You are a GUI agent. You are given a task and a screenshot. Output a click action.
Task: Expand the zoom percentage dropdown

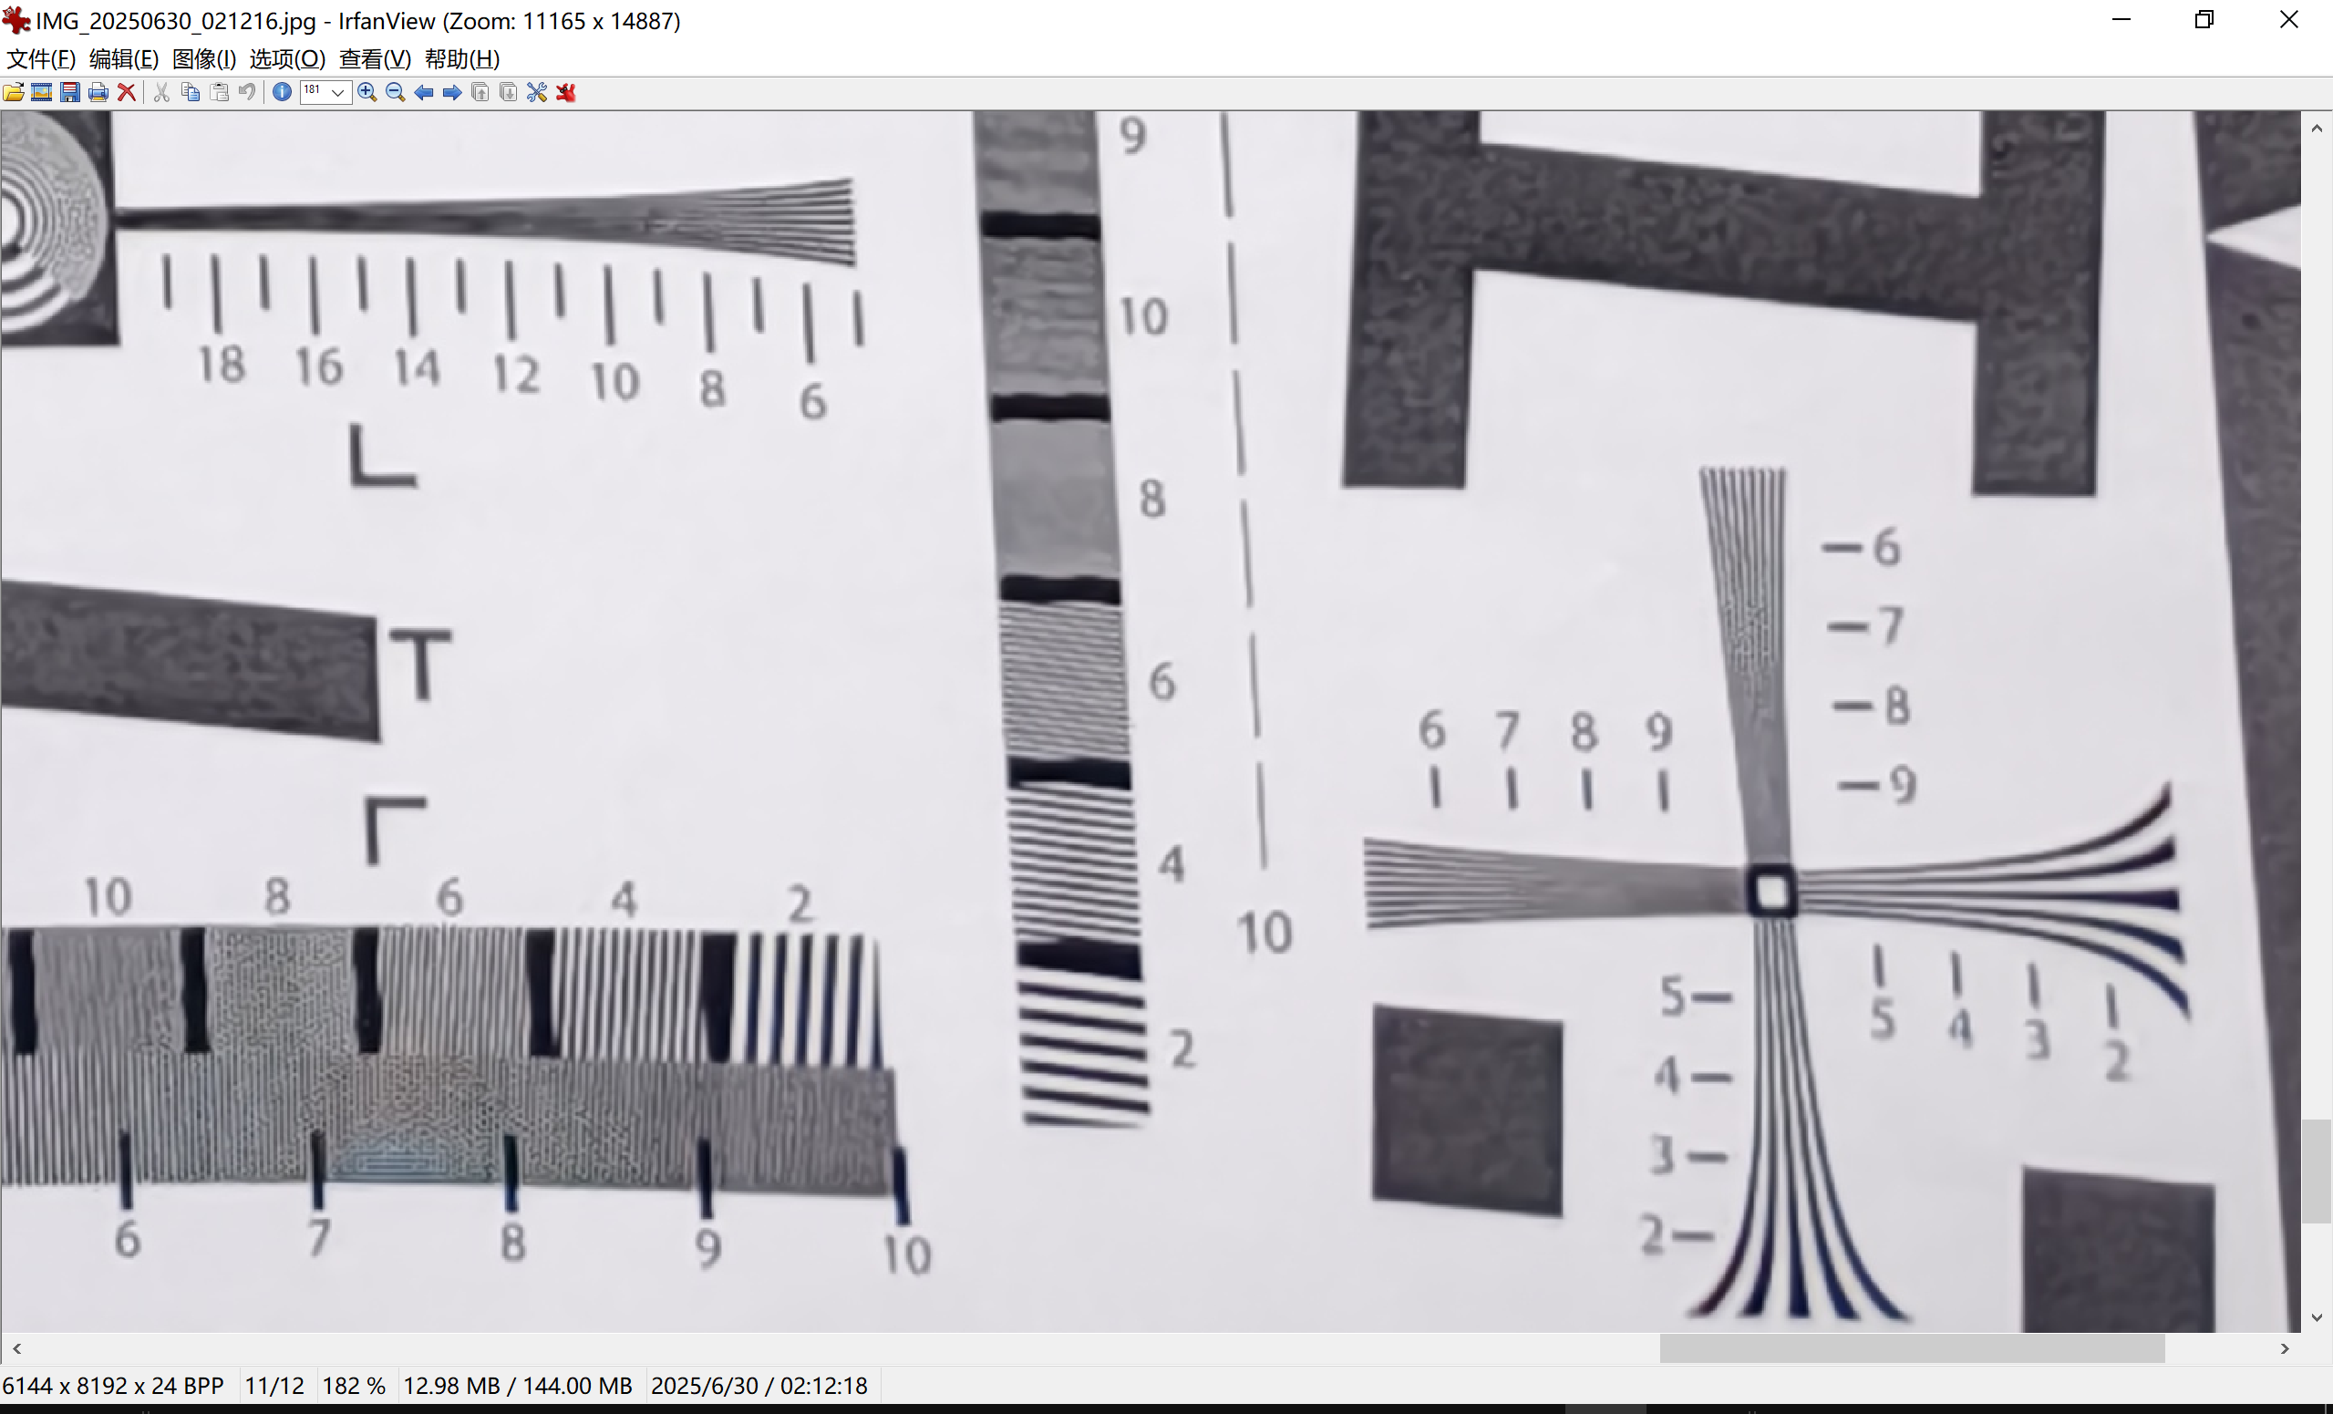pos(338,92)
